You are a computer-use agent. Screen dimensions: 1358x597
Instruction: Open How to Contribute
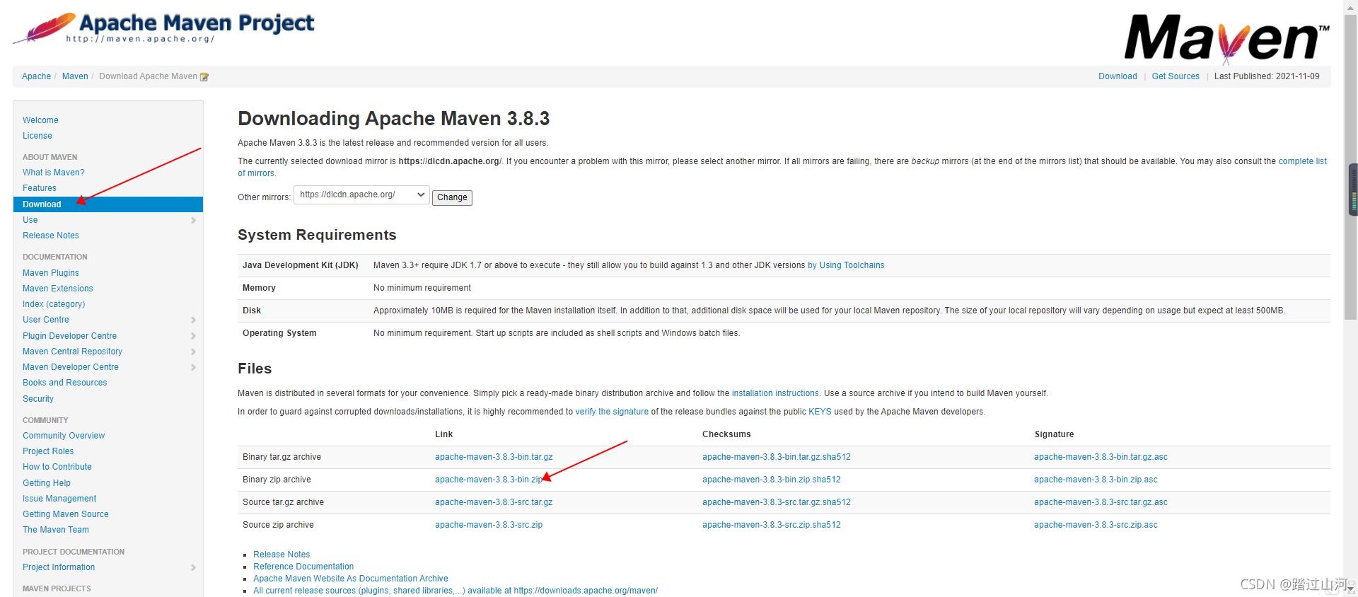pos(57,467)
